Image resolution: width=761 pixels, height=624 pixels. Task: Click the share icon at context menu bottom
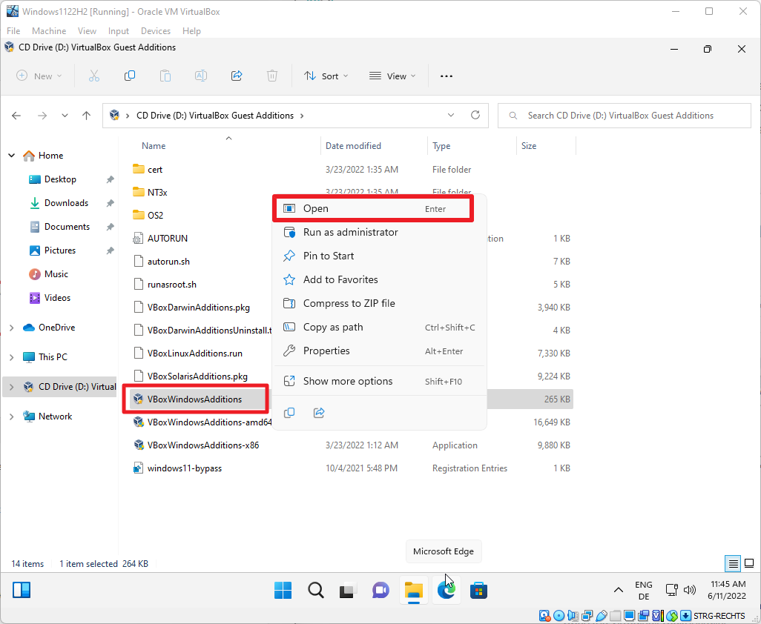pos(319,413)
